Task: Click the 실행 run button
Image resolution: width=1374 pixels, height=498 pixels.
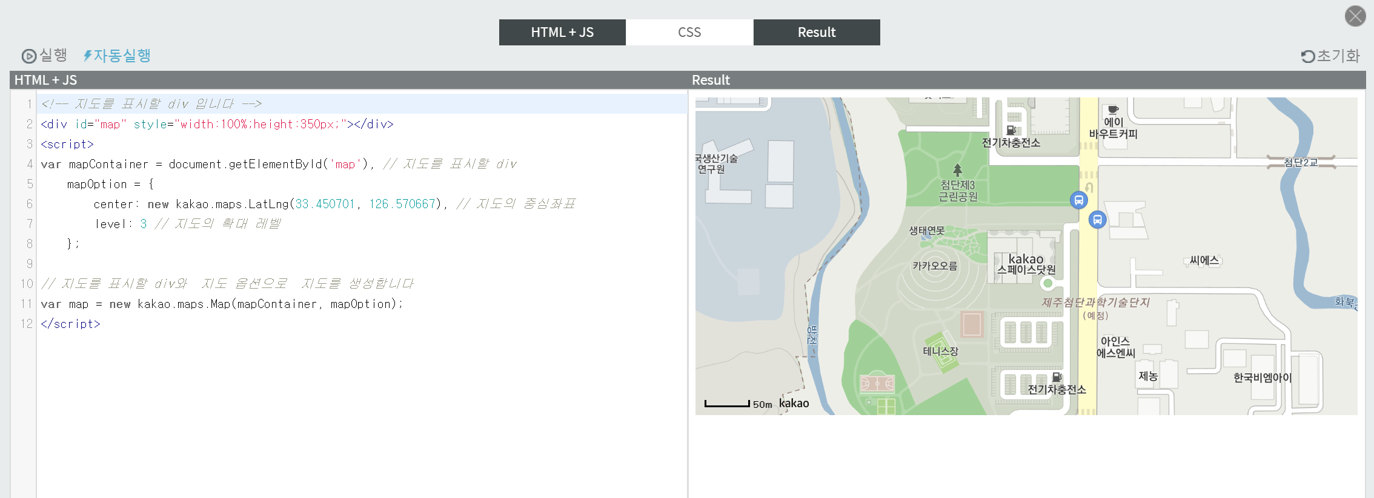Action: coord(44,56)
